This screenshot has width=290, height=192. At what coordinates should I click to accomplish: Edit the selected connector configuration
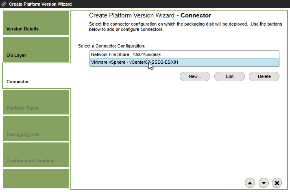[229, 76]
